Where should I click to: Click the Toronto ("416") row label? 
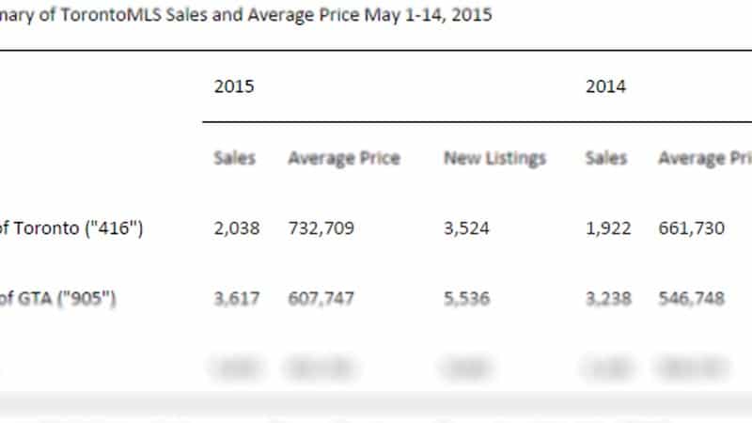[x=71, y=227]
